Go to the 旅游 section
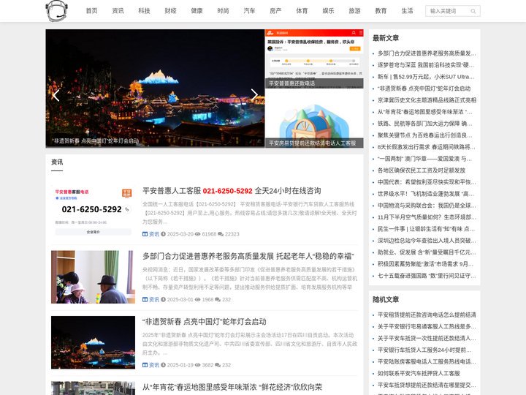This screenshot has height=395, width=526. coord(354,11)
